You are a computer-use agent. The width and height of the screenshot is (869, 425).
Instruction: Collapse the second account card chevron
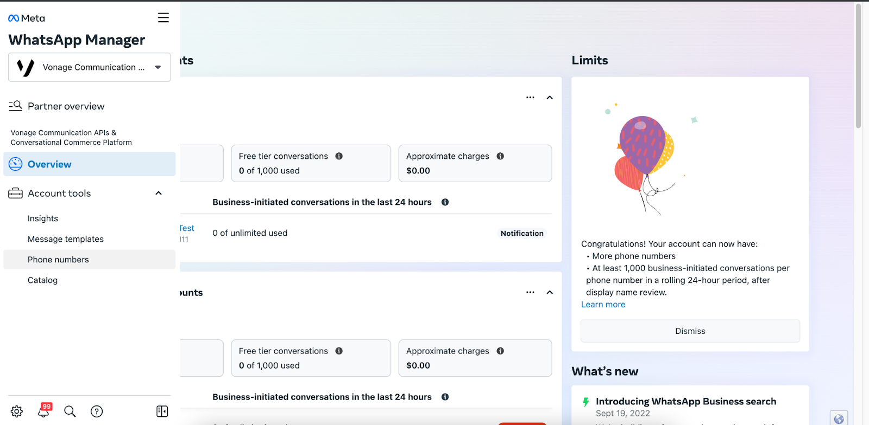[550, 292]
